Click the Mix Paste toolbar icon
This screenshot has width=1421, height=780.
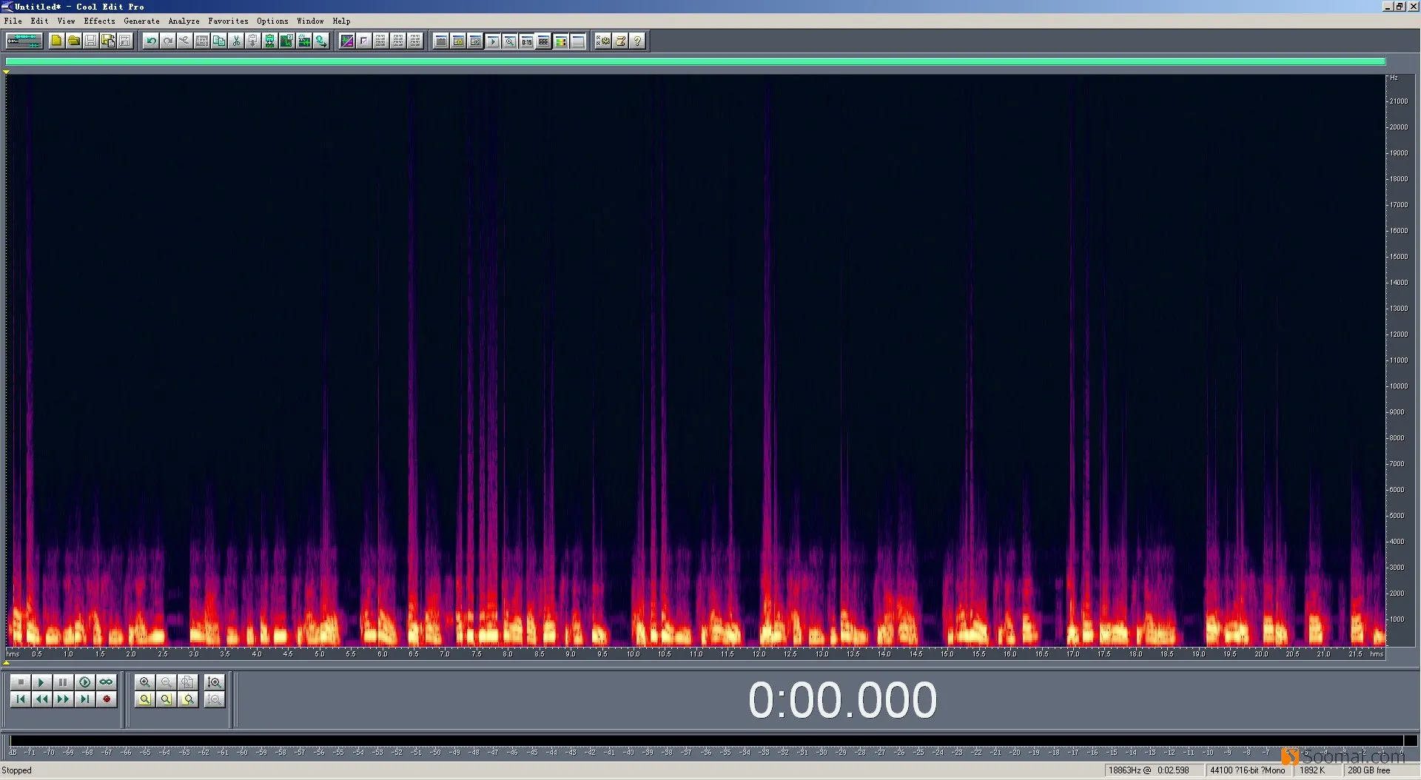coord(270,41)
